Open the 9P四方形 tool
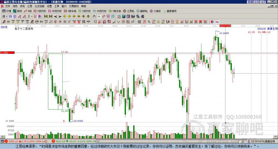 pyautogui.click(x=55, y=11)
